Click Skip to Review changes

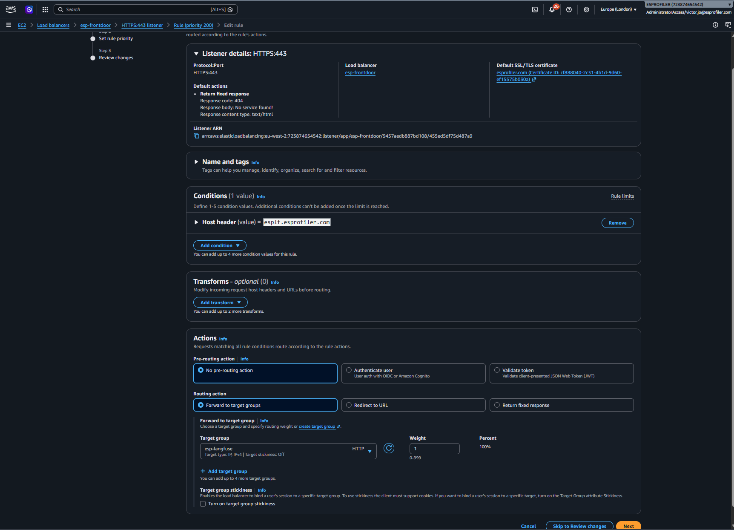pyautogui.click(x=579, y=526)
